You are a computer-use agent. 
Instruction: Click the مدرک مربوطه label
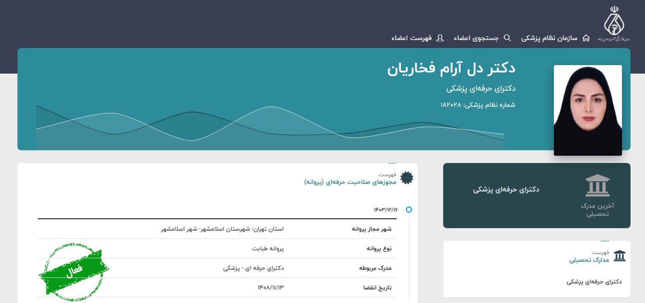(375, 268)
